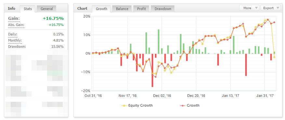Click the Daily stat label
This screenshot has width=285, height=120.
pyautogui.click(x=13, y=34)
